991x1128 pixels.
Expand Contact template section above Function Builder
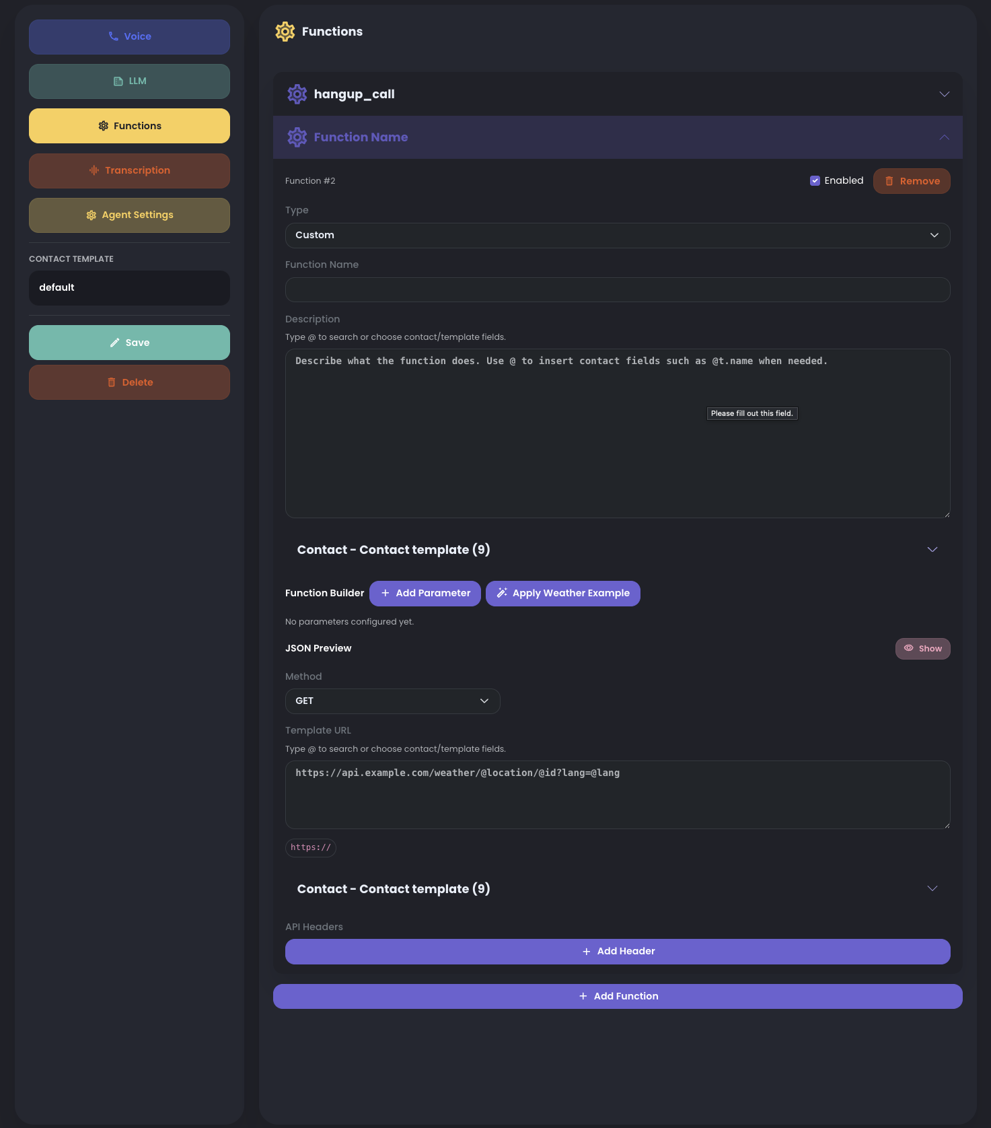coord(618,550)
